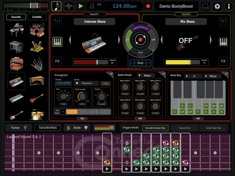This screenshot has height=176, width=235.
Task: Toggle the Arpeggiator off corner switch
Action: point(110,74)
